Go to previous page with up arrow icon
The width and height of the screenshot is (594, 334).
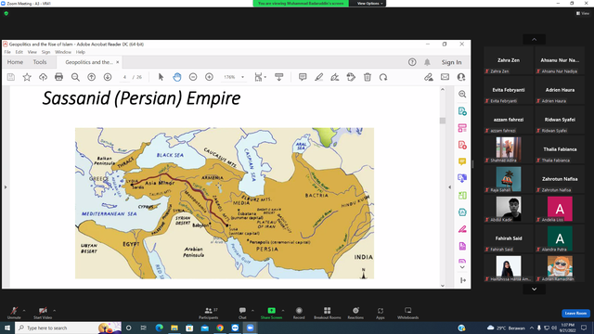coord(91,77)
